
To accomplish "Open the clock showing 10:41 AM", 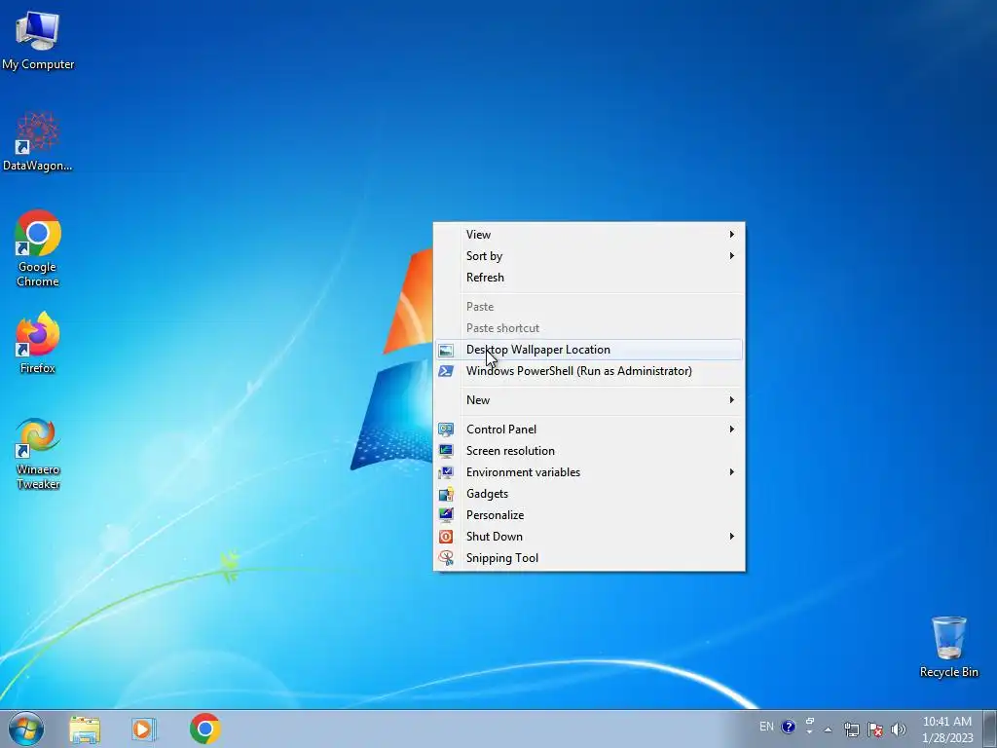I will tap(946, 729).
